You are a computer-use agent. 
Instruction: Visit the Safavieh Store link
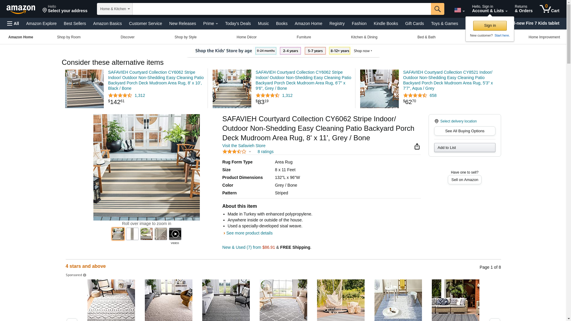coord(244,146)
